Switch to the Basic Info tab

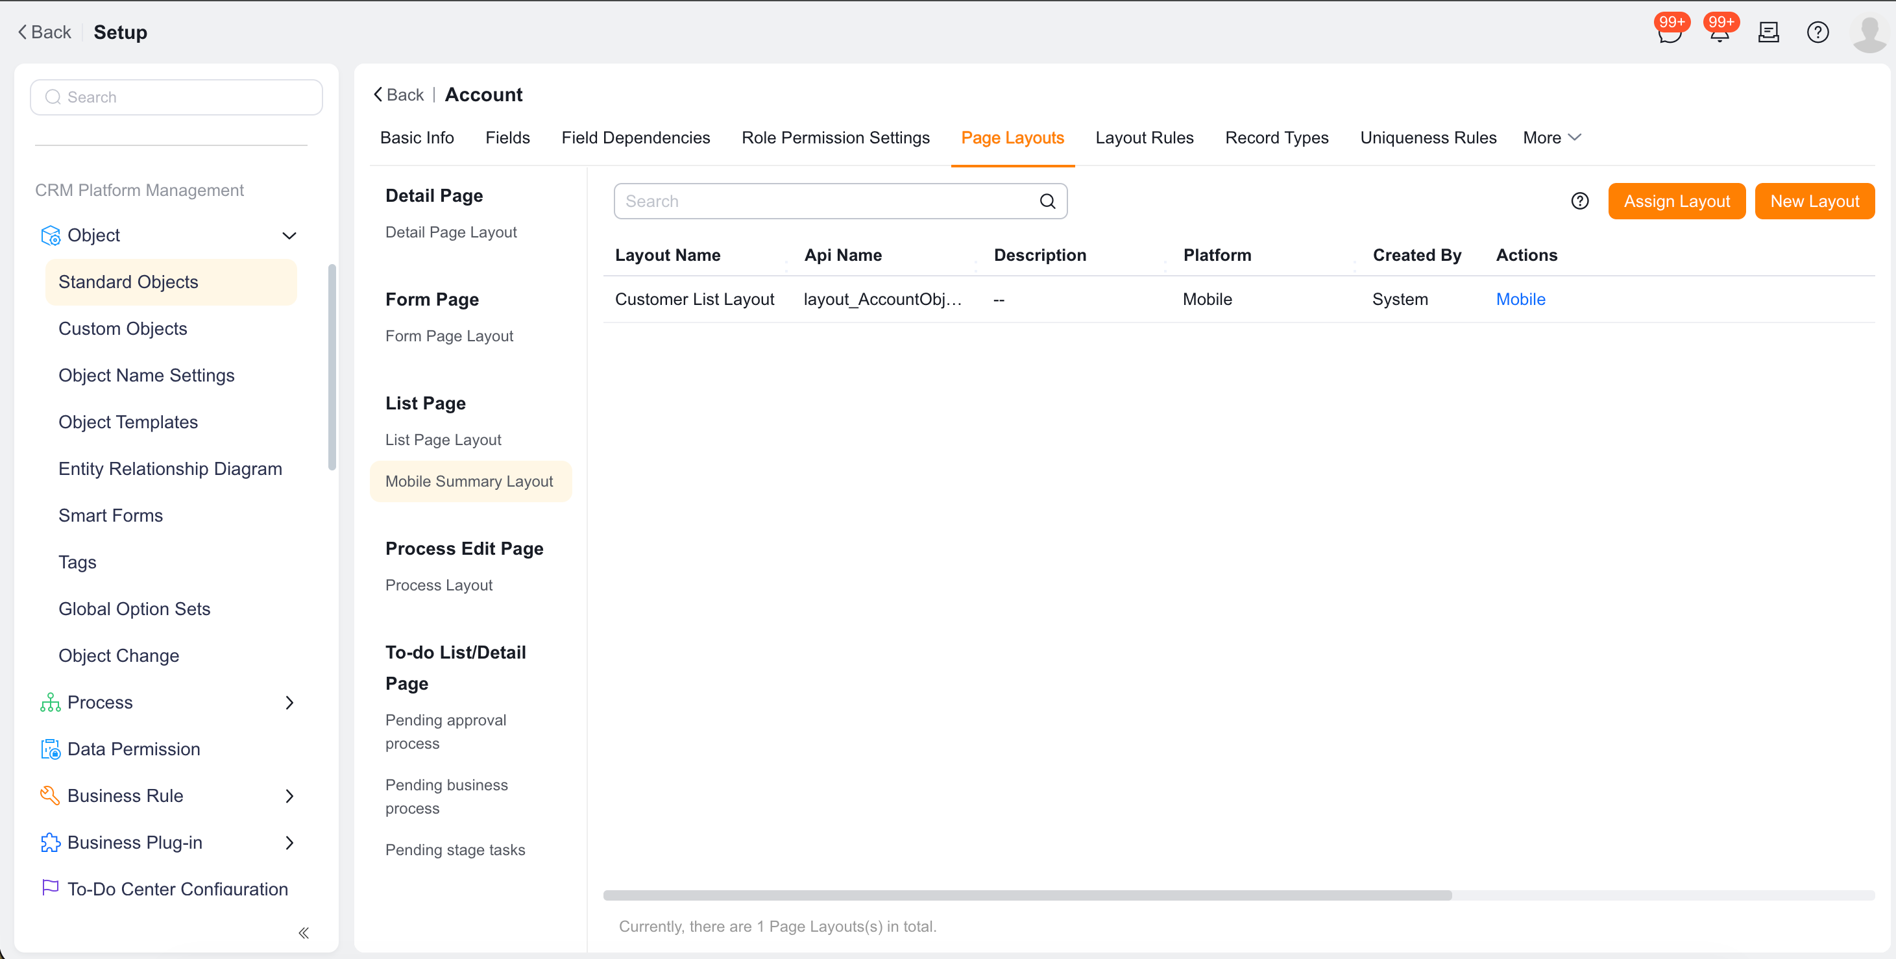[417, 138]
